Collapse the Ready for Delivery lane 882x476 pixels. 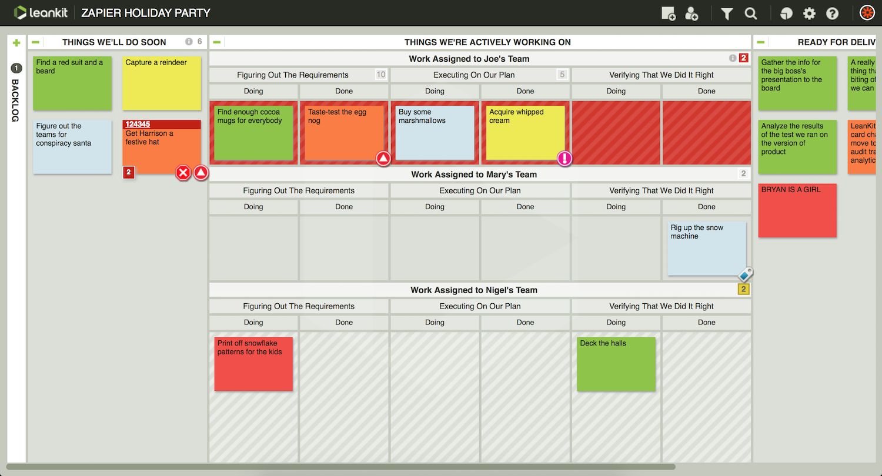pos(761,42)
